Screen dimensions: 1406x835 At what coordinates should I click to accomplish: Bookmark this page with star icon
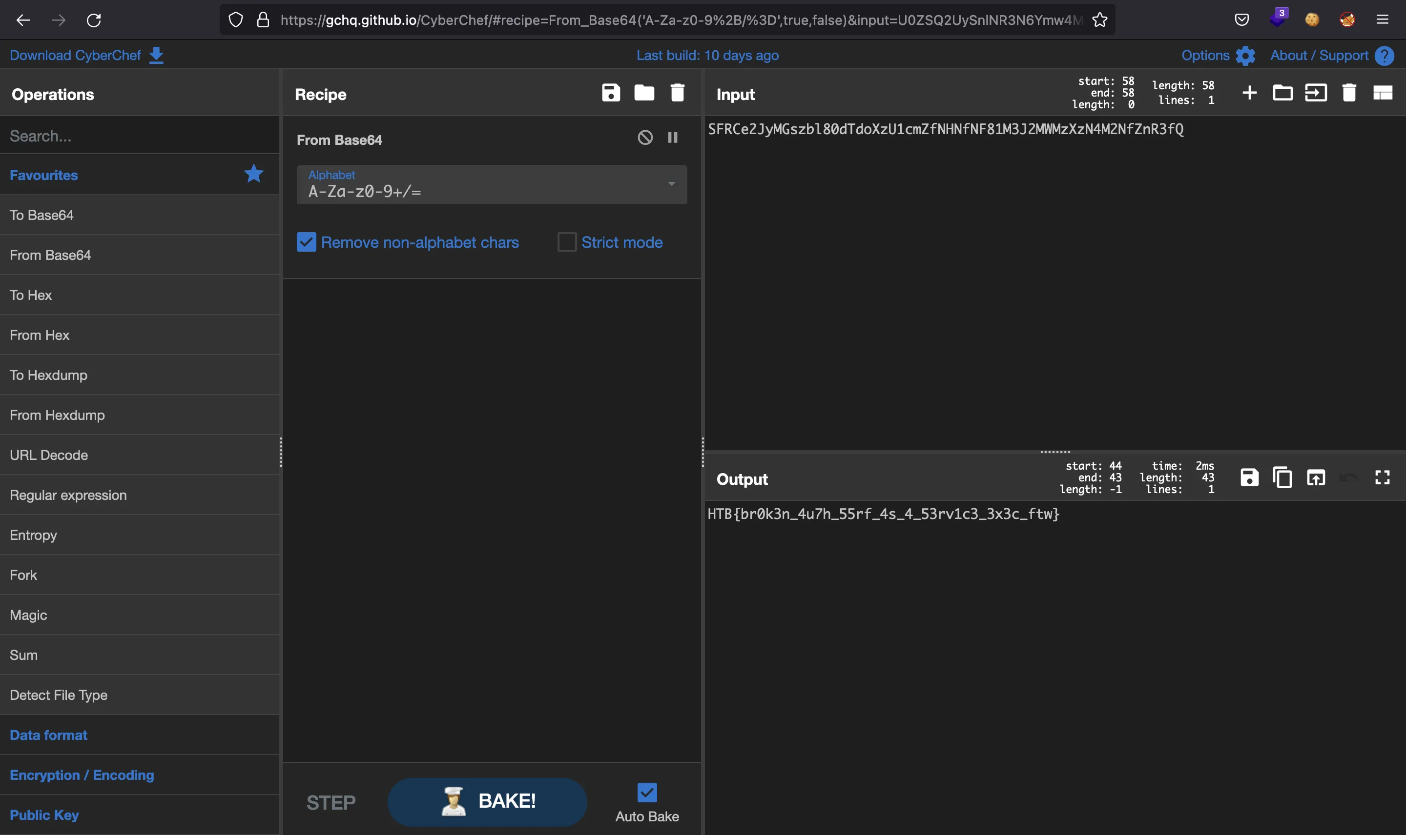(1100, 20)
